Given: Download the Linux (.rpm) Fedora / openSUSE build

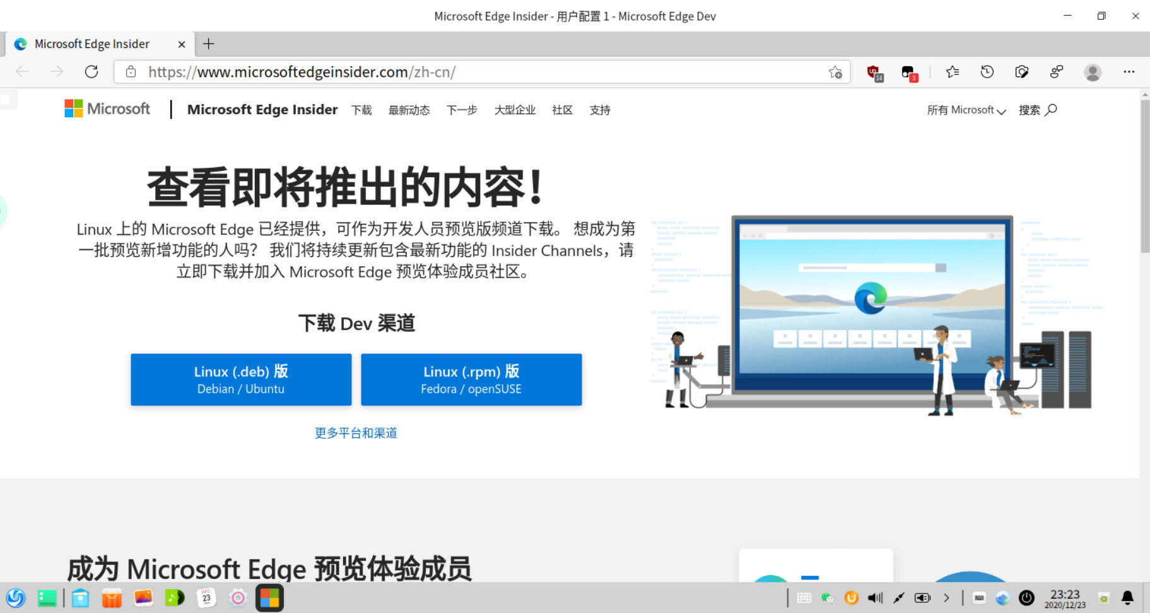Looking at the screenshot, I should click(x=471, y=379).
